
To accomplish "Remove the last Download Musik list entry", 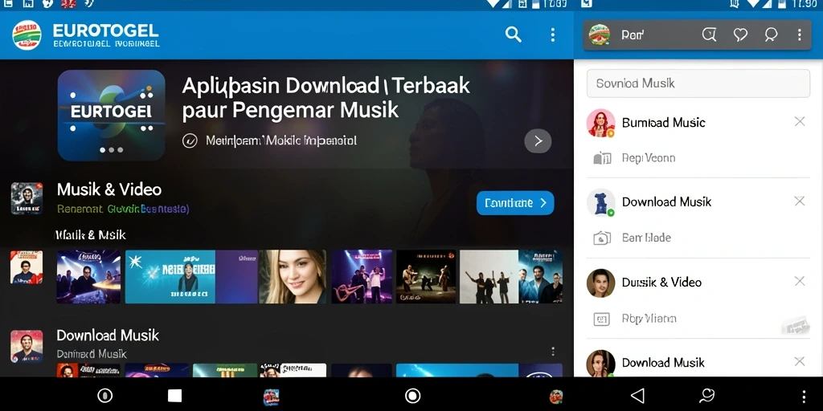I will (800, 362).
